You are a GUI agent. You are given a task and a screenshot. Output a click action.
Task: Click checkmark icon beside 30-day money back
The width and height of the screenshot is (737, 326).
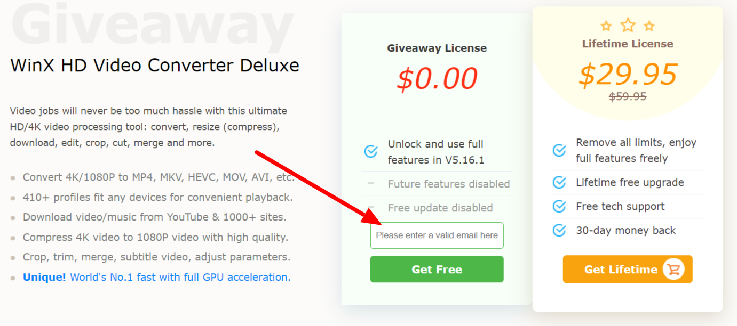tap(559, 230)
